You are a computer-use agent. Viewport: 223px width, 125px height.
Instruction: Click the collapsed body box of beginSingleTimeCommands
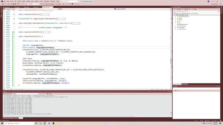click(x=61, y=19)
